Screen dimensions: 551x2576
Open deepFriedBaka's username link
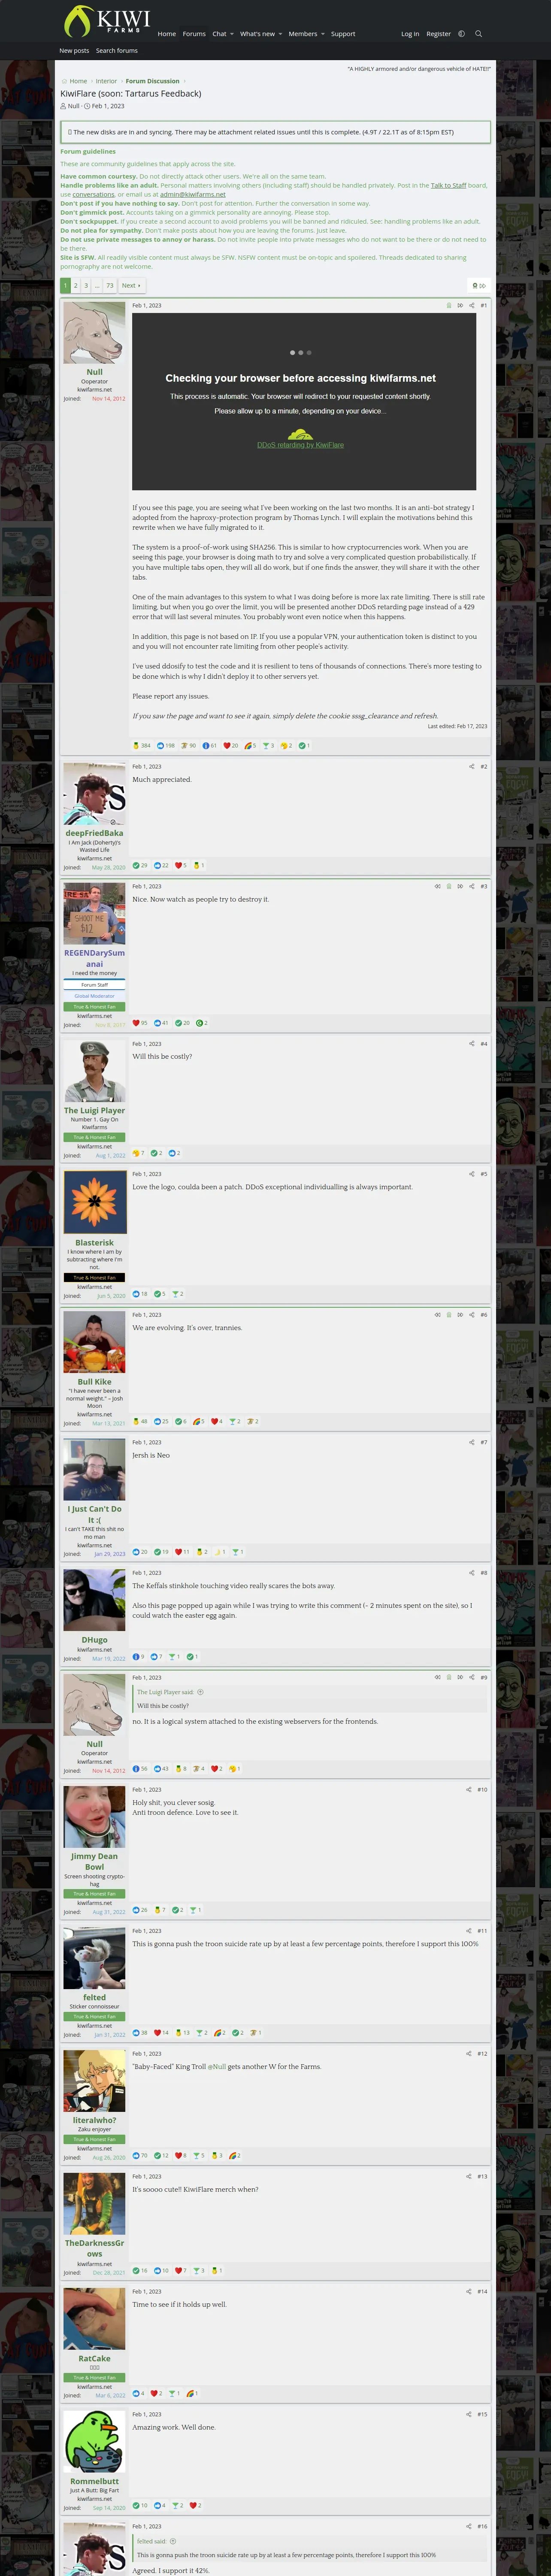[x=94, y=833]
